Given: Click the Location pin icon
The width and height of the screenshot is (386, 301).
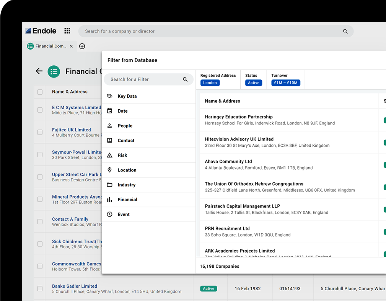Looking at the screenshot, I should point(109,170).
